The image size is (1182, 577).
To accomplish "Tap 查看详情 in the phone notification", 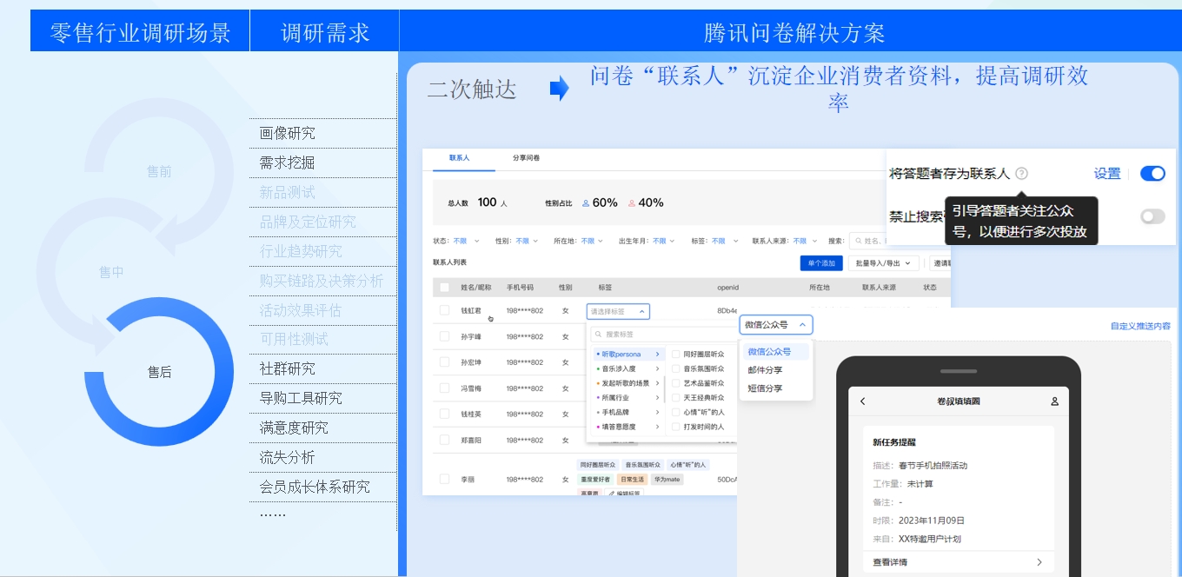I will (959, 562).
